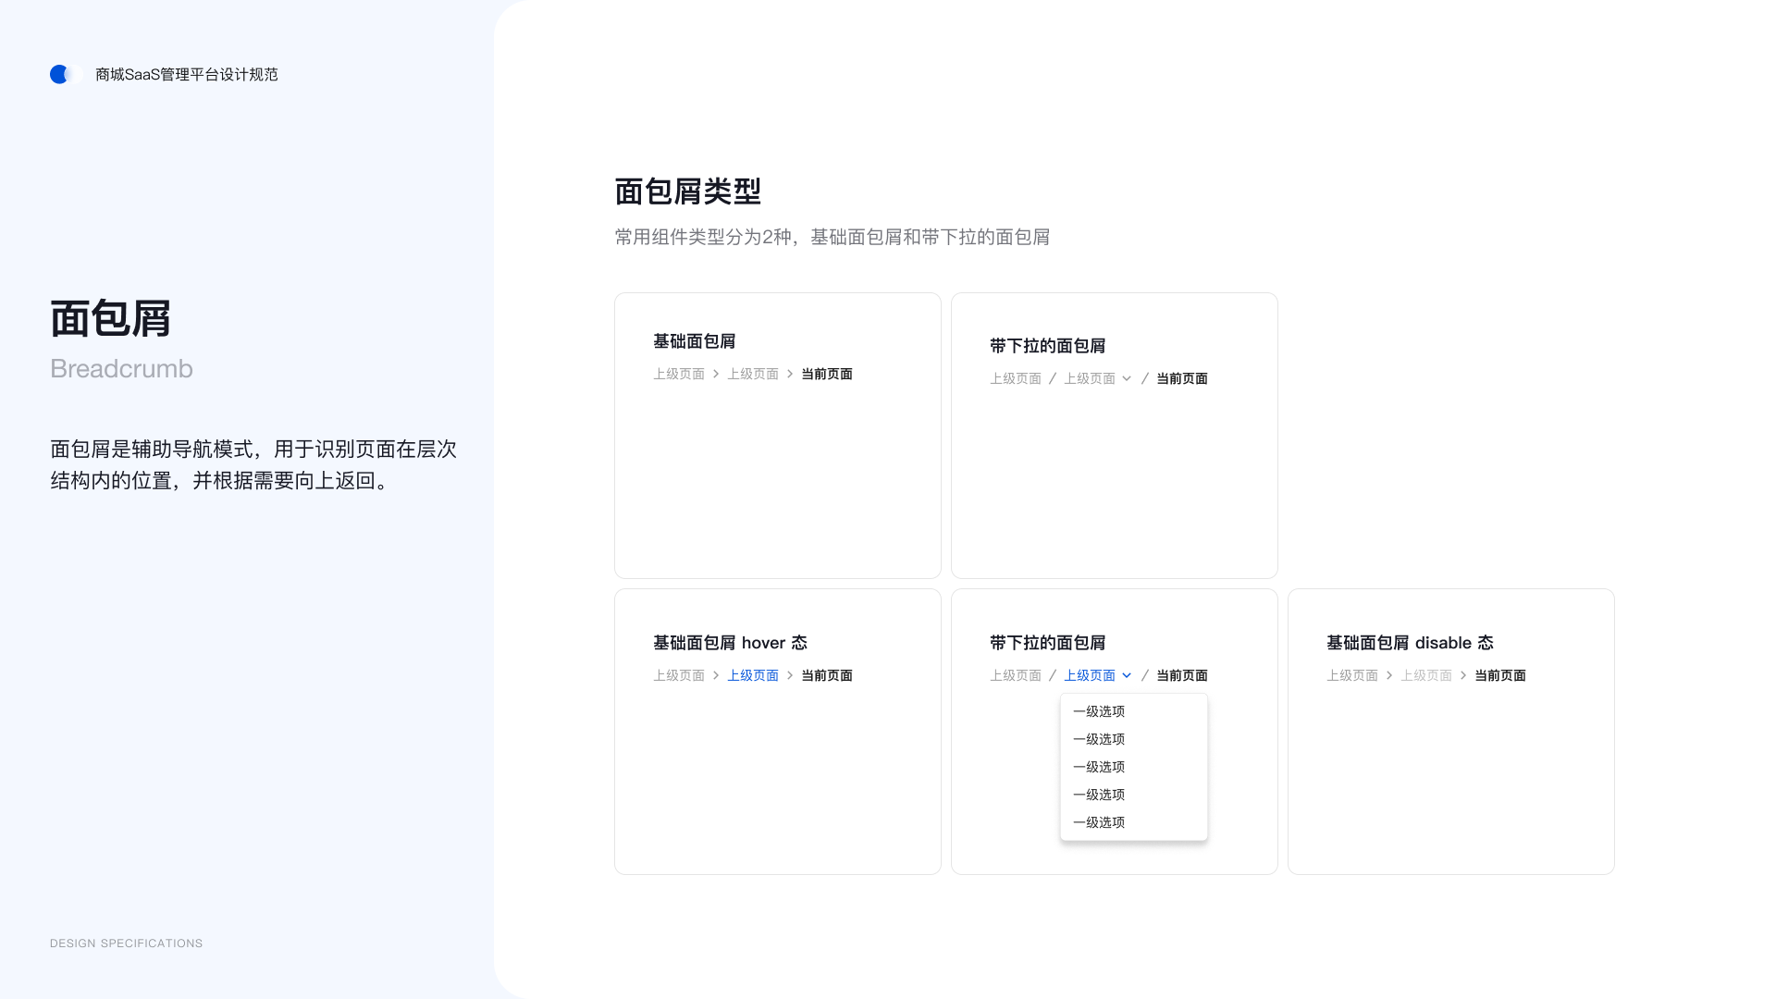Click 当前页面 in 基础面包屑 example
The height and width of the screenshot is (999, 1776).
(x=827, y=374)
